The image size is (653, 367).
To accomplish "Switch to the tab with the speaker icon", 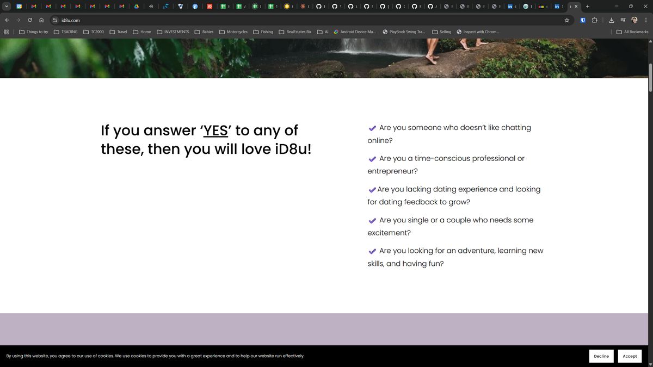I will tap(151, 7).
